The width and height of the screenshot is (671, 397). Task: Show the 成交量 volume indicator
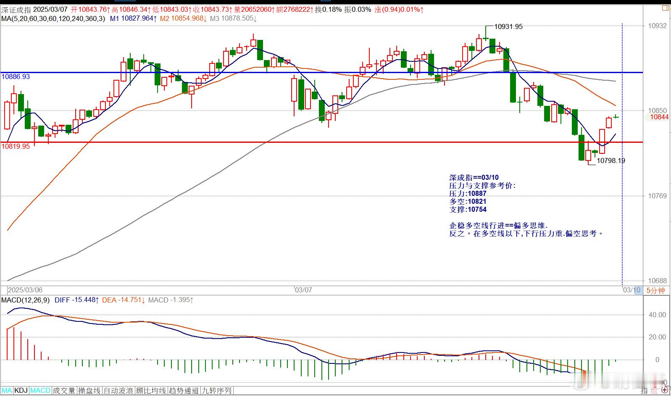coord(64,390)
